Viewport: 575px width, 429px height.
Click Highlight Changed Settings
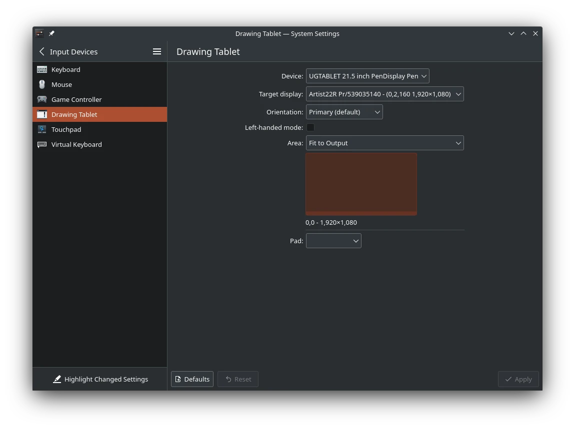(x=100, y=379)
